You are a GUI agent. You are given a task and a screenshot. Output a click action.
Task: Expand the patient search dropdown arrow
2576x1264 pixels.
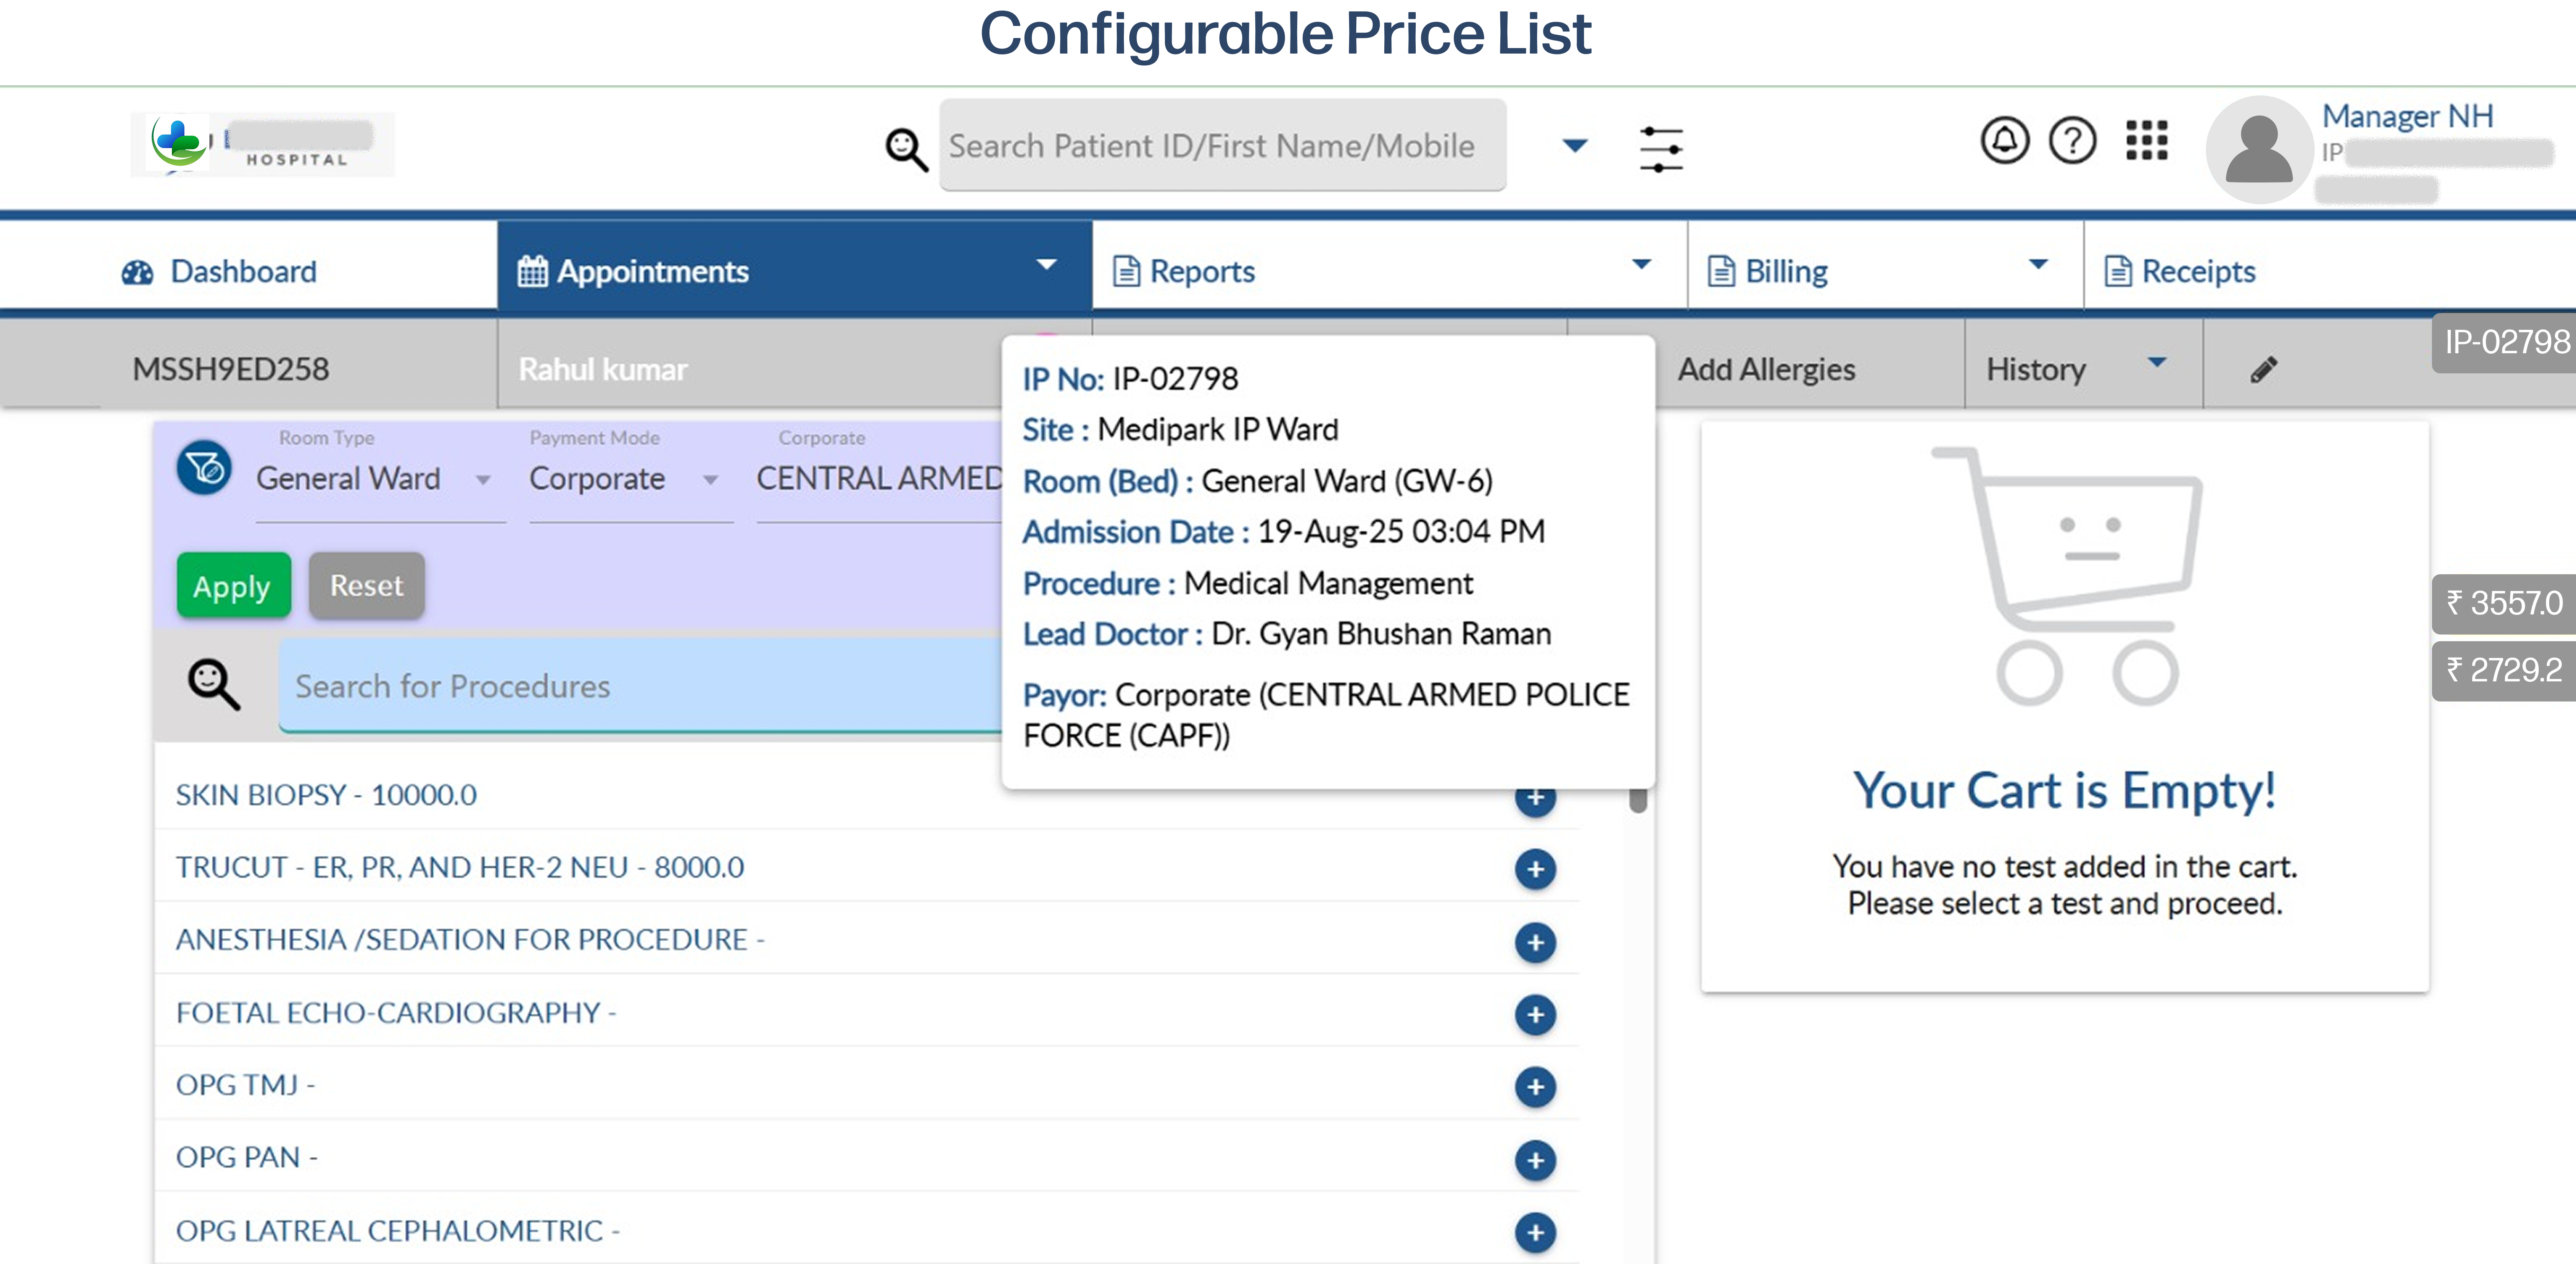[1575, 146]
